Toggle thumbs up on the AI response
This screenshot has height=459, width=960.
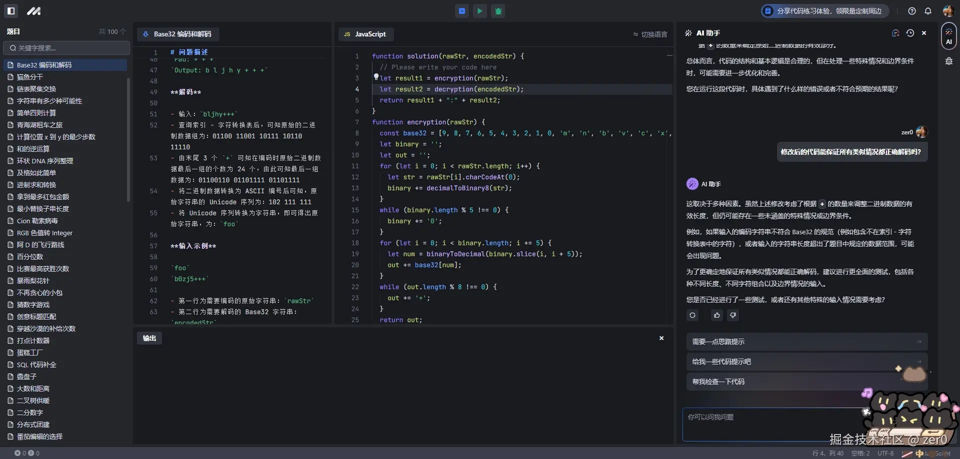(x=717, y=315)
